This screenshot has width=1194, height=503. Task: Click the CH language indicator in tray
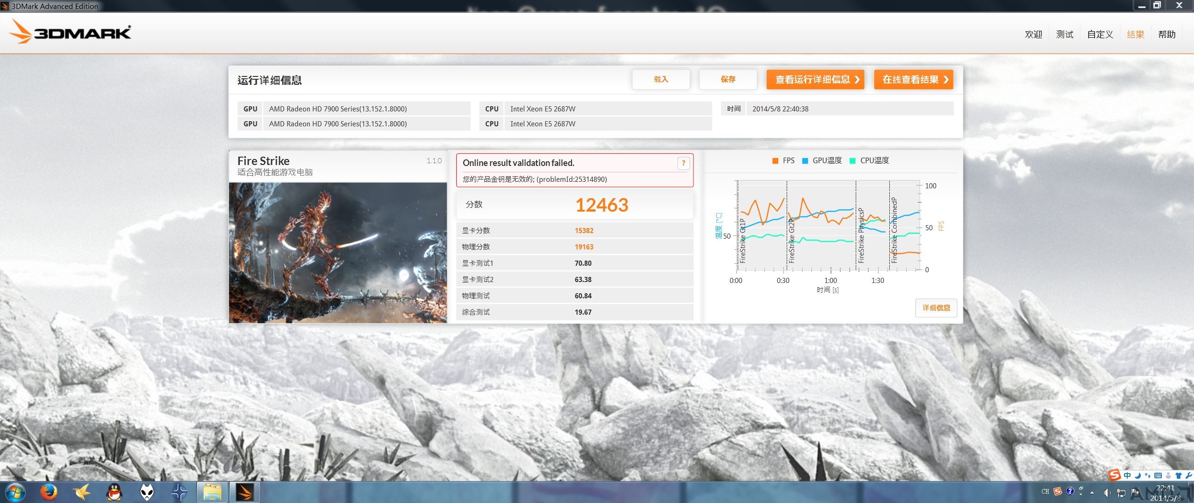point(1045,491)
